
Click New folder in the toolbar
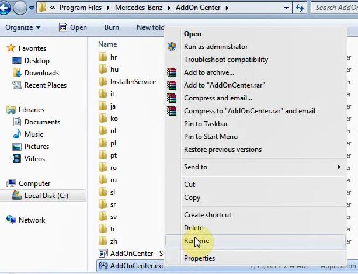coord(150,27)
